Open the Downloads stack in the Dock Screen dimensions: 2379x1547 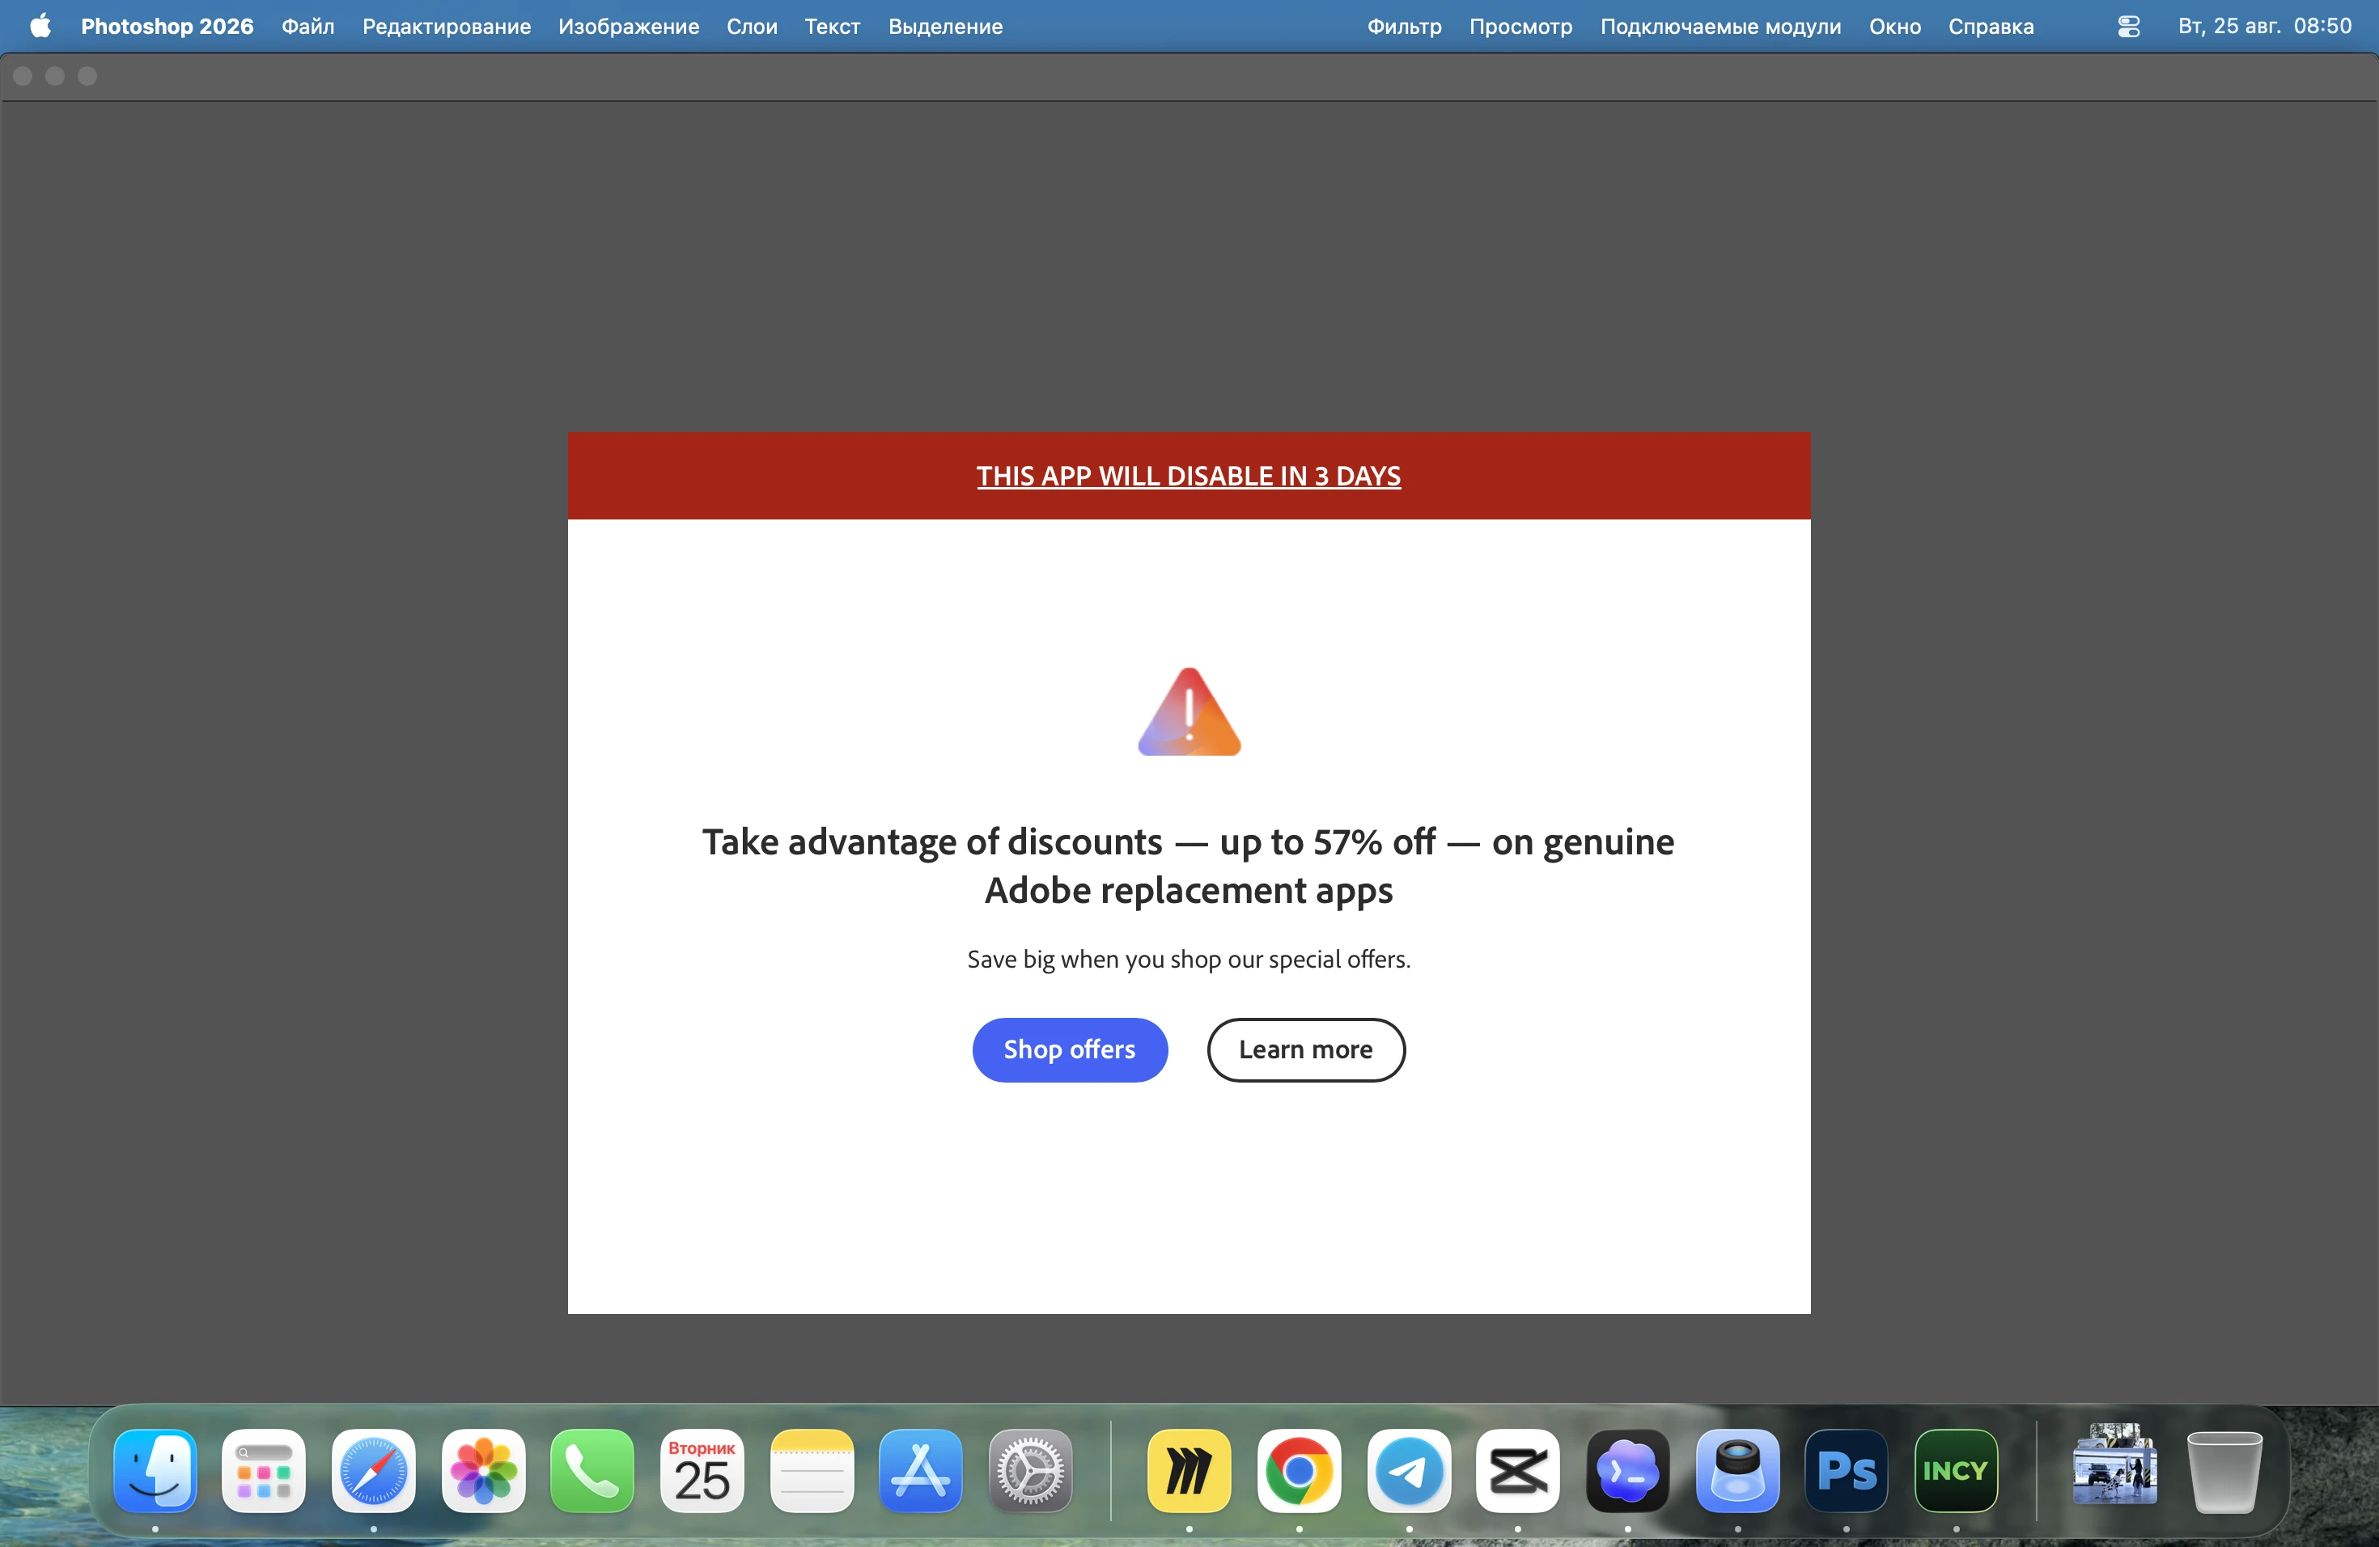[2115, 1465]
